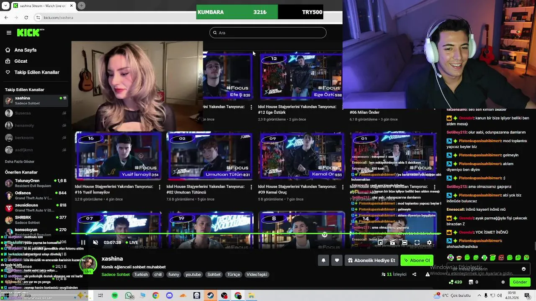Click Abone Ol subscribe button

coord(417,260)
